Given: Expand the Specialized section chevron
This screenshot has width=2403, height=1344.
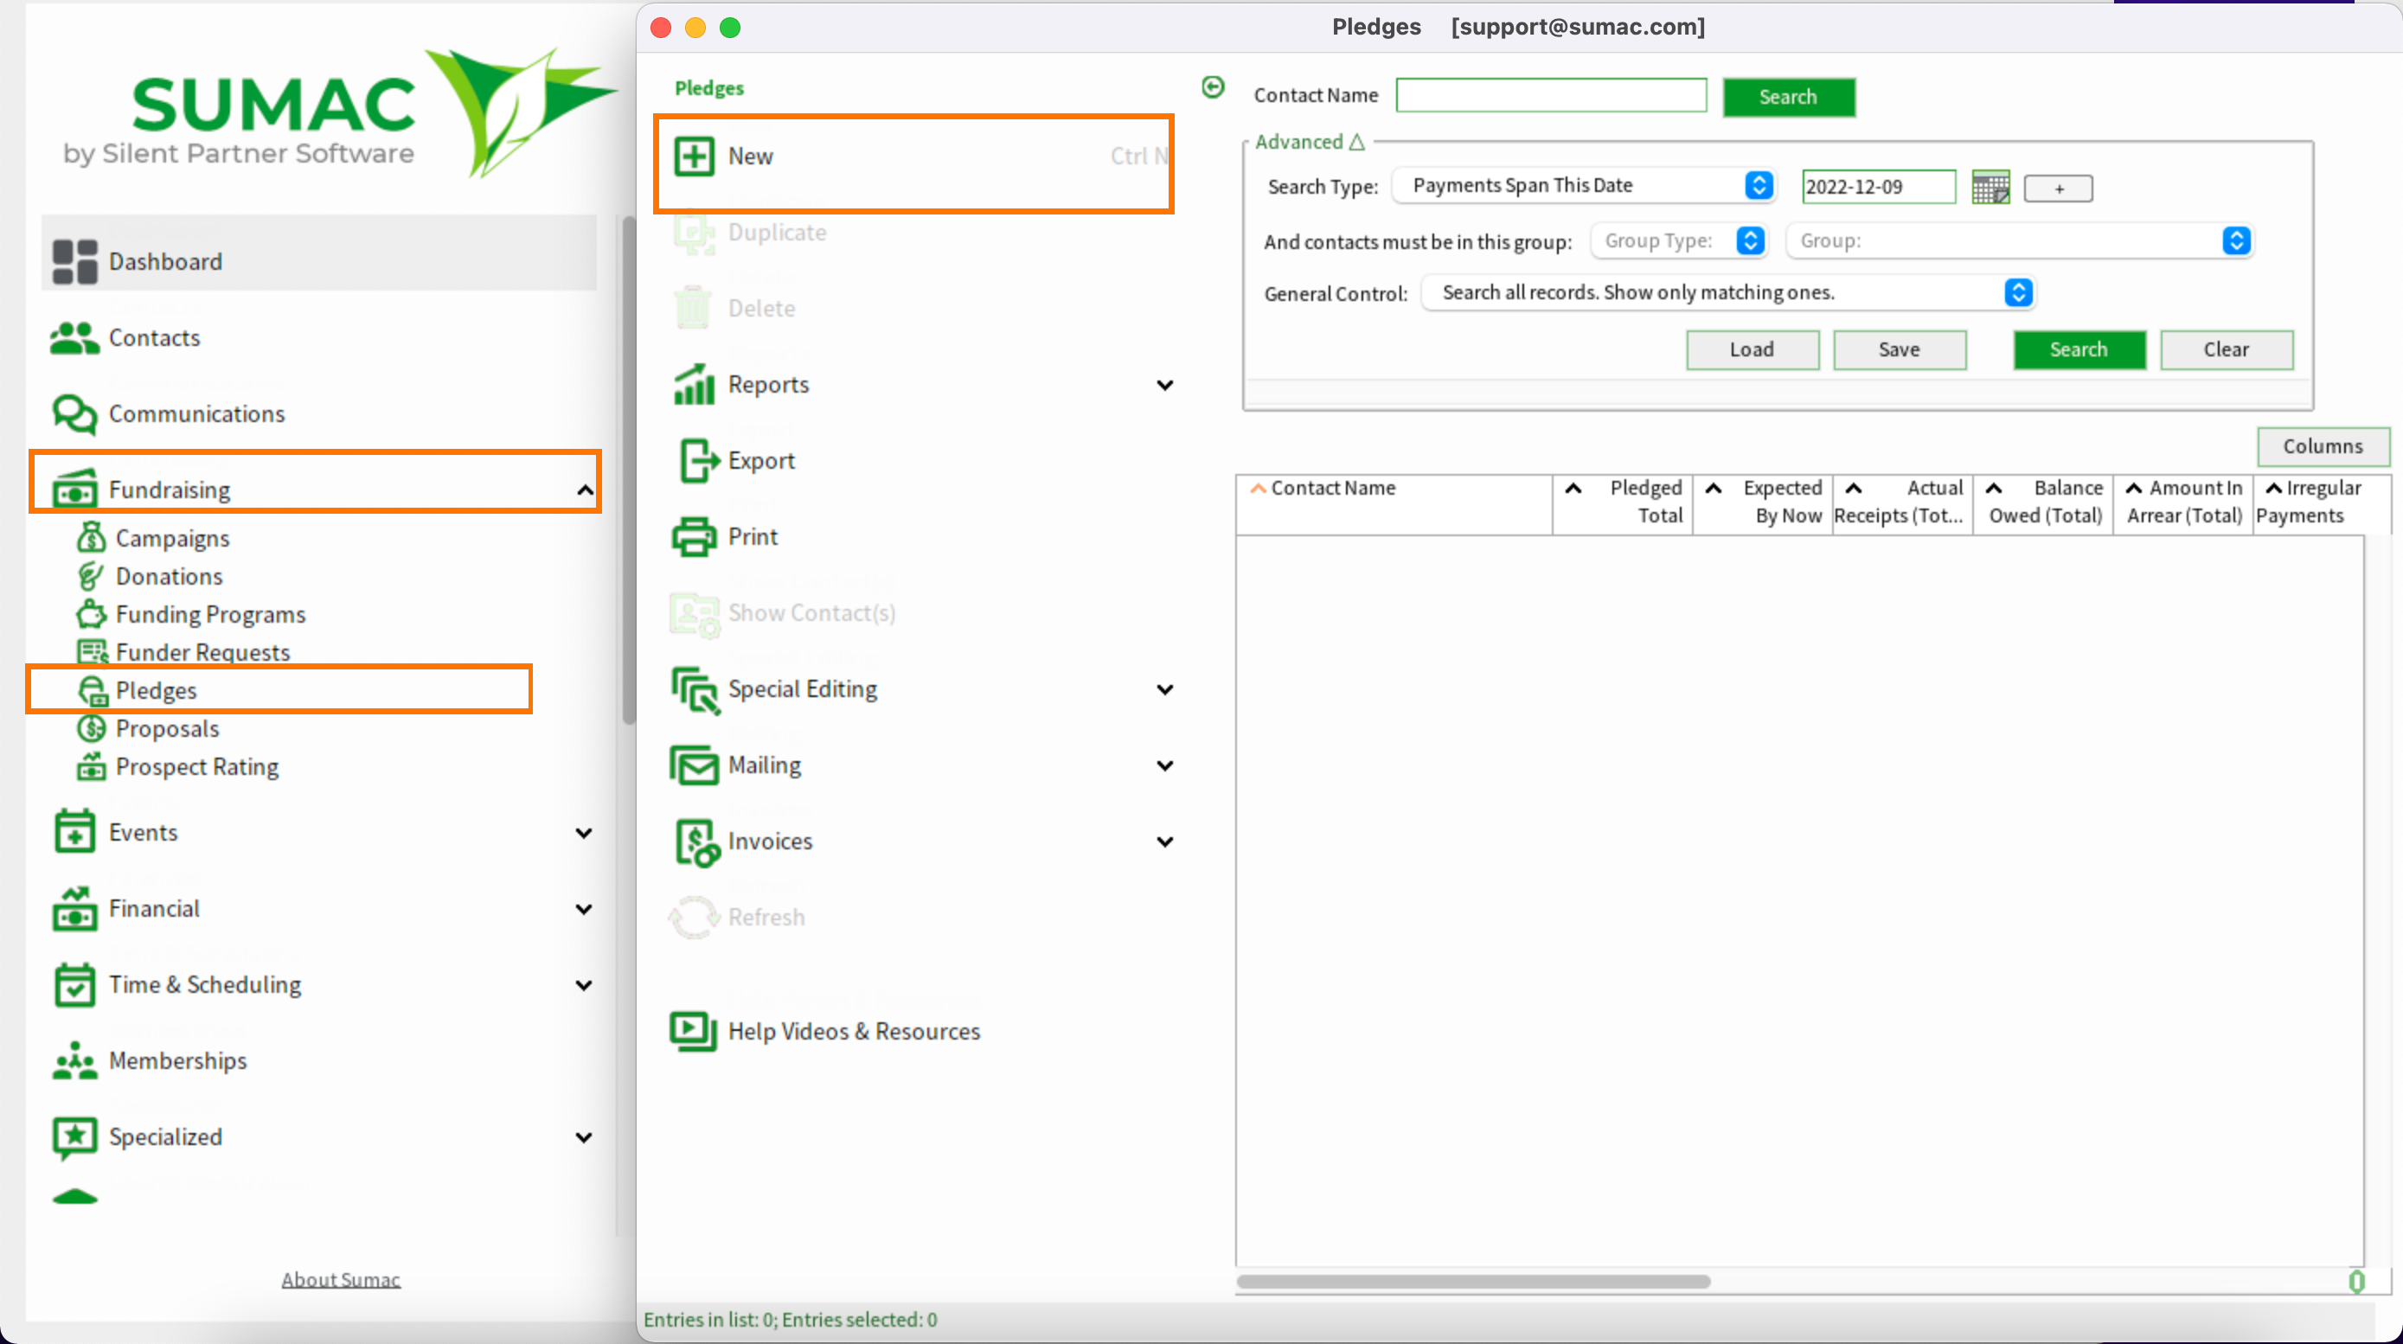Looking at the screenshot, I should click(584, 1138).
